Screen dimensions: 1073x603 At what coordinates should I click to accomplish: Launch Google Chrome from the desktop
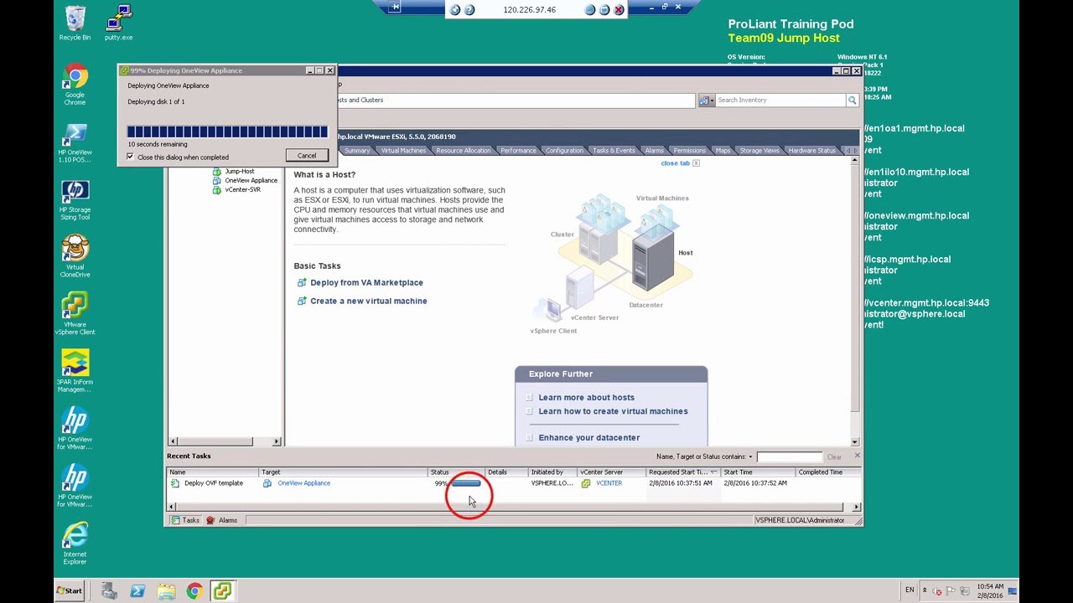coord(75,84)
